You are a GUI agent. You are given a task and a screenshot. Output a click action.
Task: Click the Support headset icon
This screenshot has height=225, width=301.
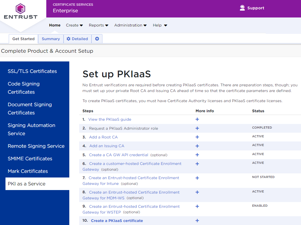point(242,8)
